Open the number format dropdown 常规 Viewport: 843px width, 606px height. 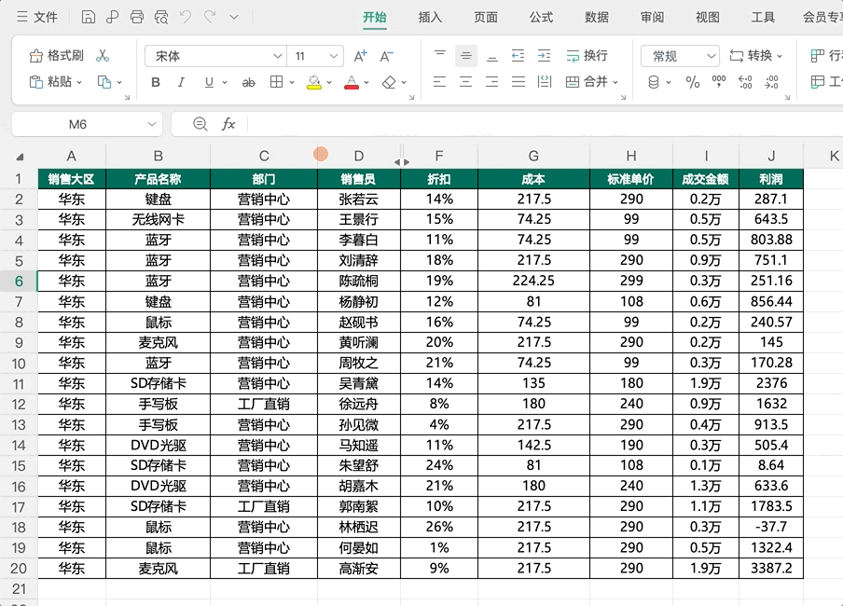(680, 56)
